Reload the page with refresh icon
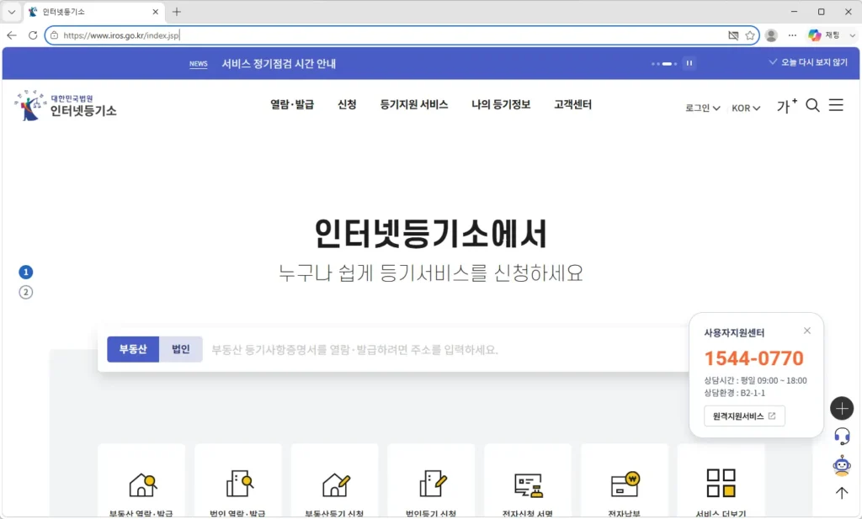862x519 pixels. (x=33, y=35)
